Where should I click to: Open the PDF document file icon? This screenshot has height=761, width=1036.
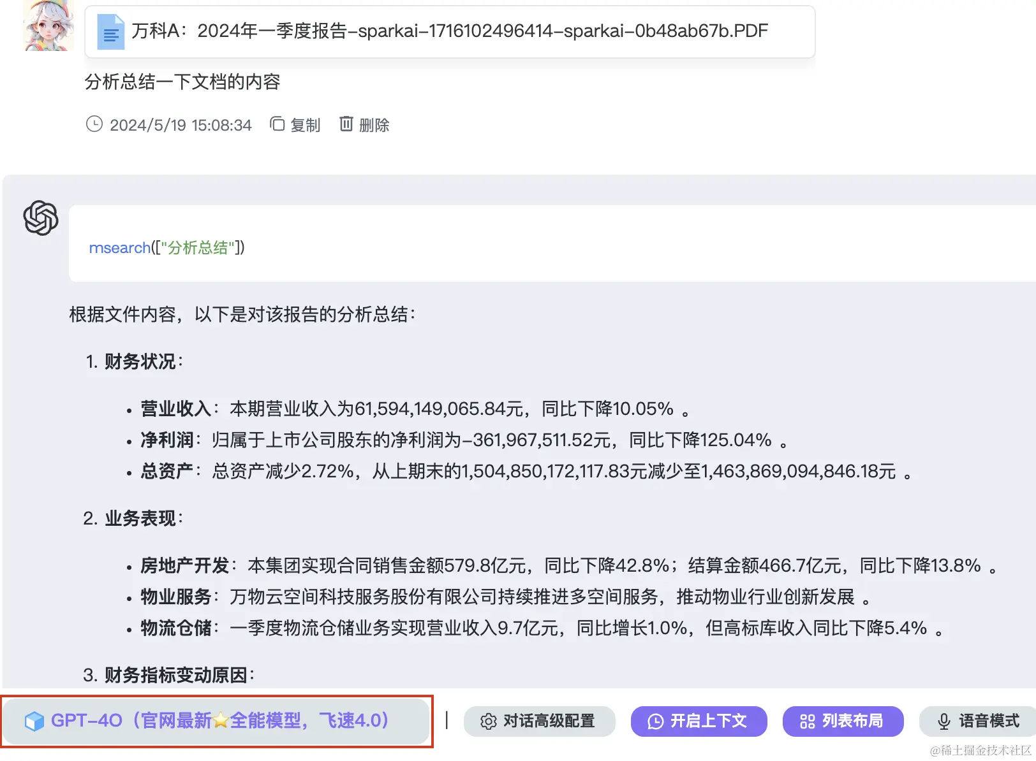[110, 31]
